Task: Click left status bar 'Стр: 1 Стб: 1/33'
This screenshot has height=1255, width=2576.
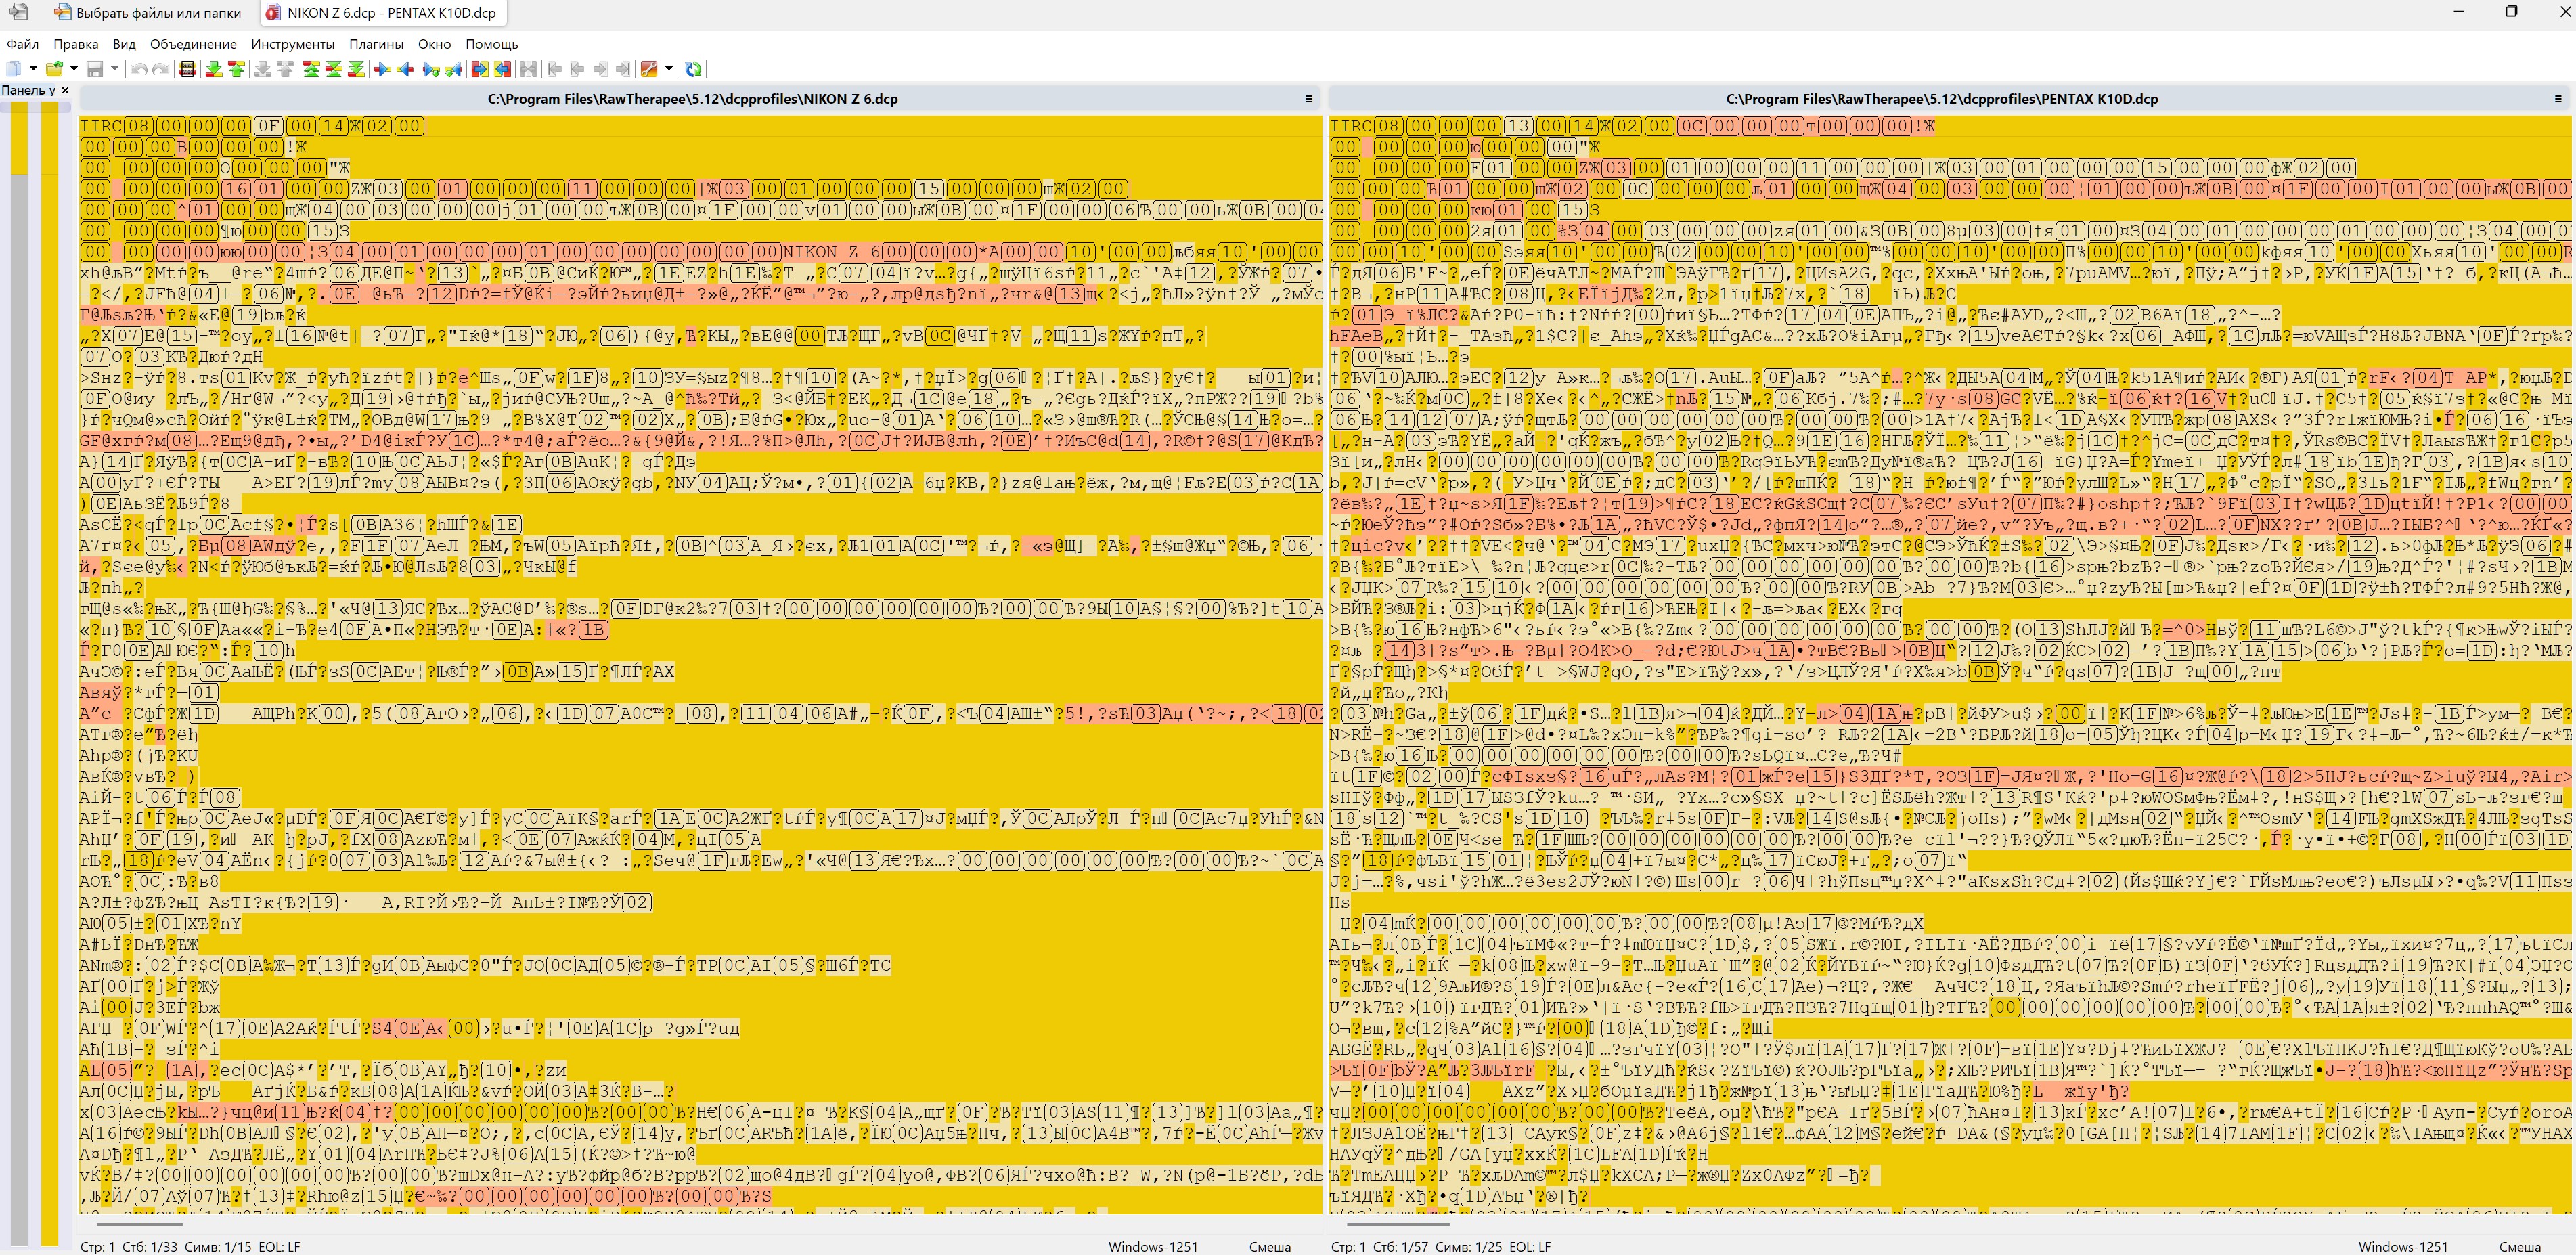Action: coord(128,1247)
